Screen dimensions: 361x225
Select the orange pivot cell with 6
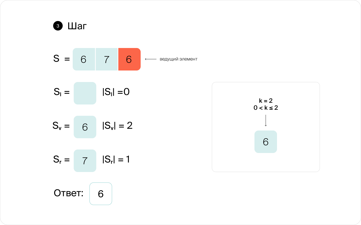click(129, 59)
